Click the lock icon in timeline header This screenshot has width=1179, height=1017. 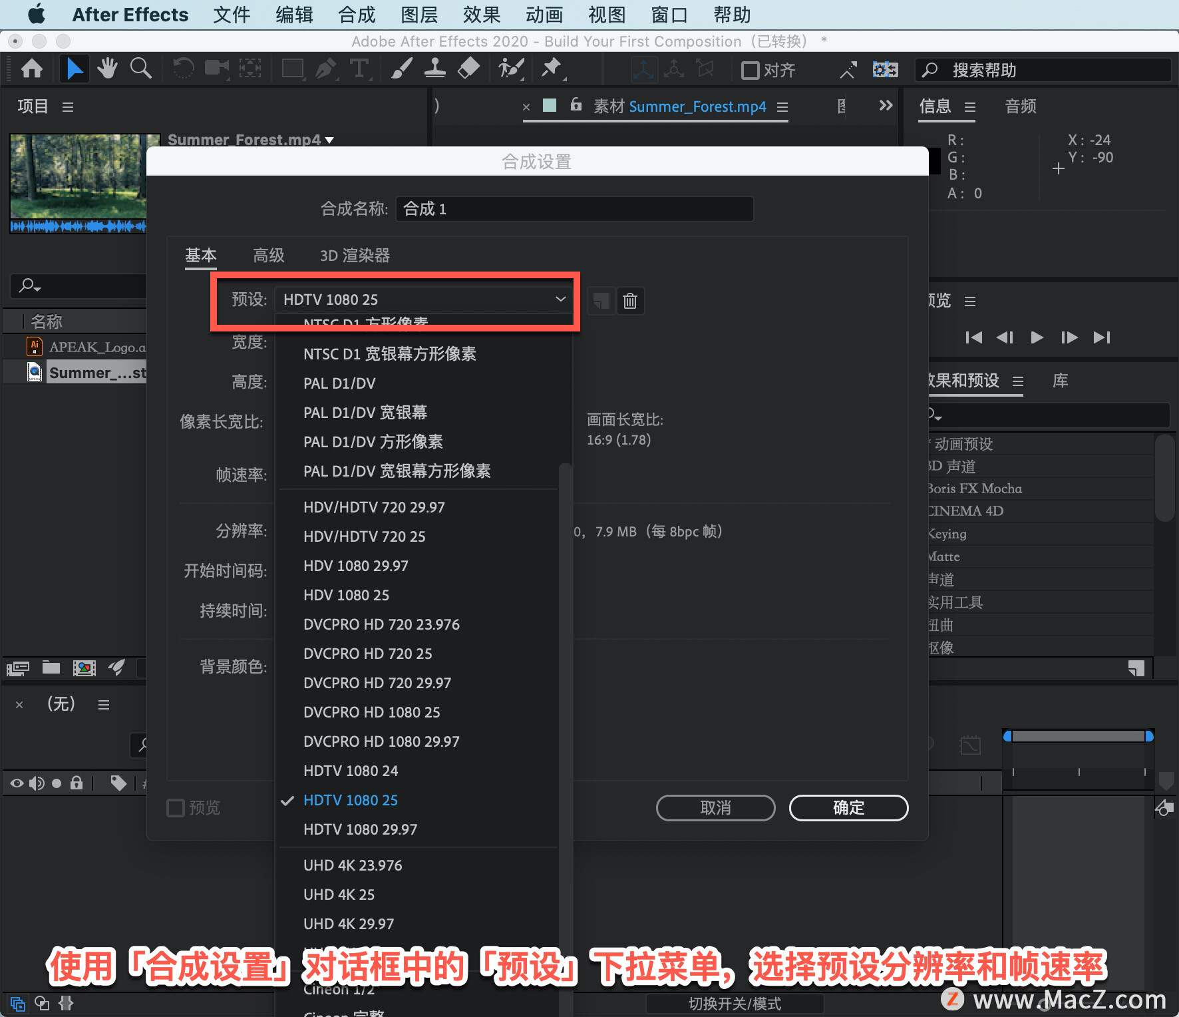(77, 783)
